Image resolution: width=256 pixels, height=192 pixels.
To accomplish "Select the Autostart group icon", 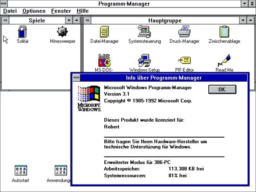I will coord(20,170).
